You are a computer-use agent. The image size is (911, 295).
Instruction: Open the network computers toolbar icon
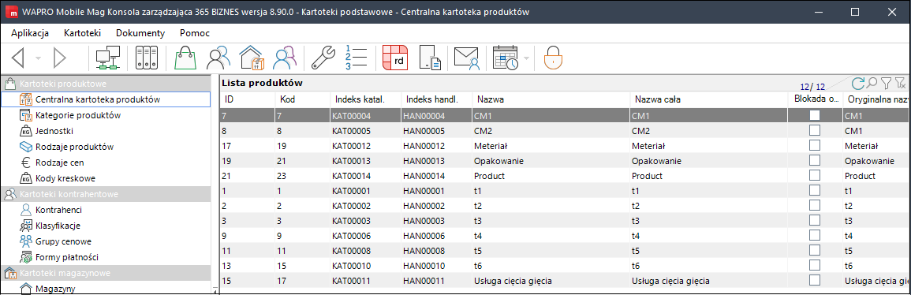click(x=107, y=58)
